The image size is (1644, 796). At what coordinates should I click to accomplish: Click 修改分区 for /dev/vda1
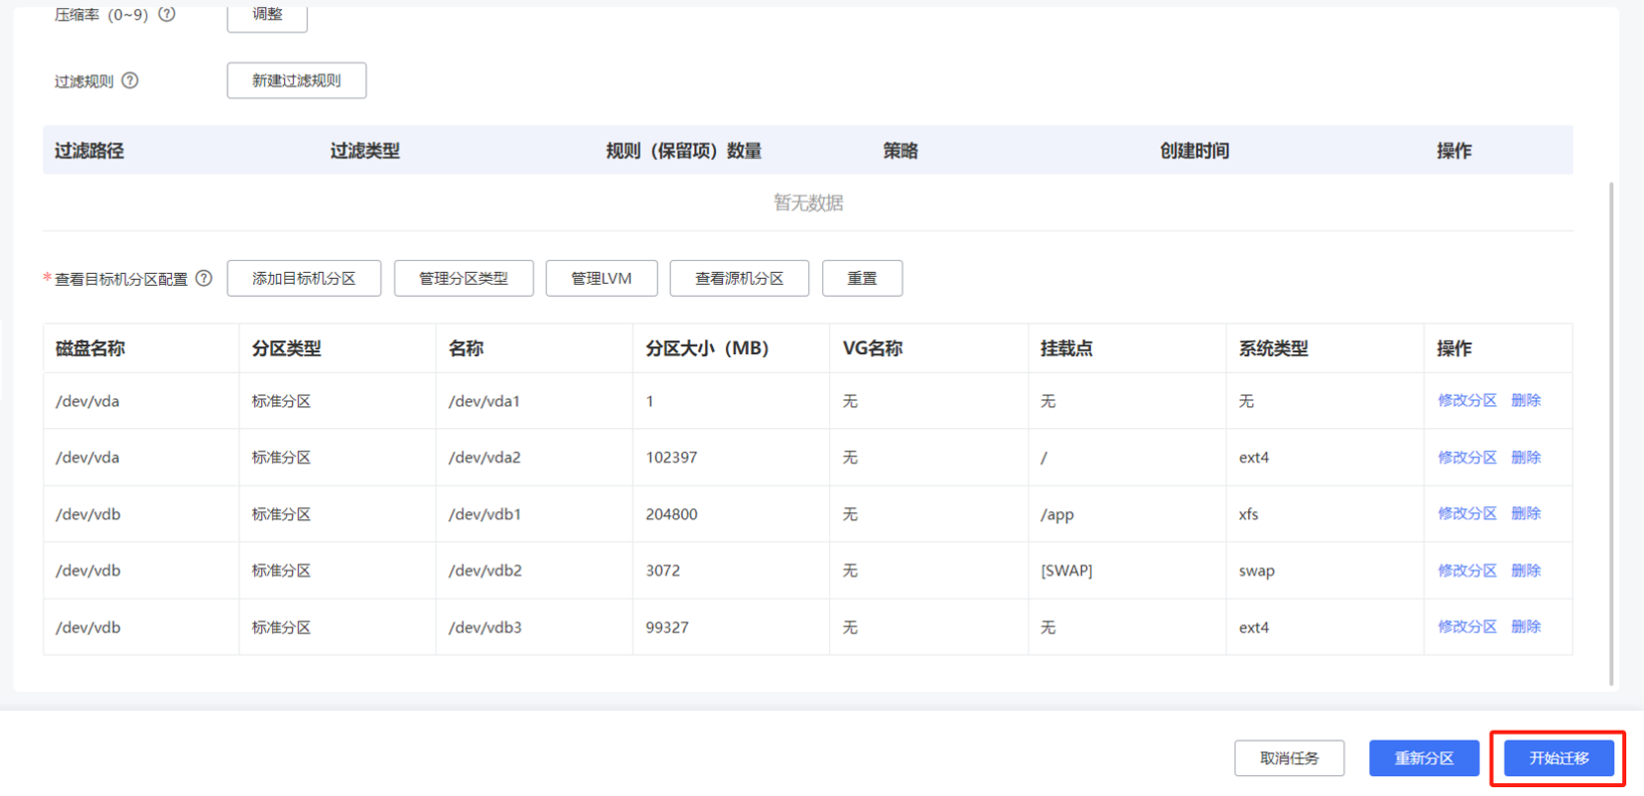click(x=1467, y=400)
